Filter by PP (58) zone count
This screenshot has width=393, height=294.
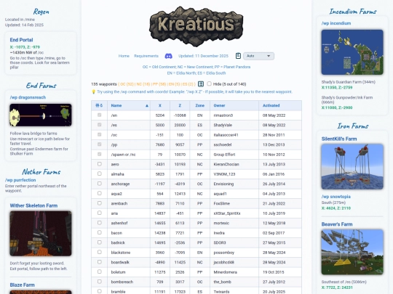(x=159, y=84)
